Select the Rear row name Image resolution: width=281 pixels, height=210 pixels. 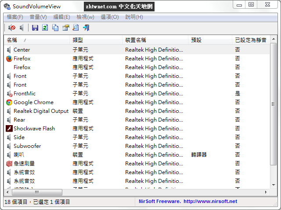tap(19, 120)
